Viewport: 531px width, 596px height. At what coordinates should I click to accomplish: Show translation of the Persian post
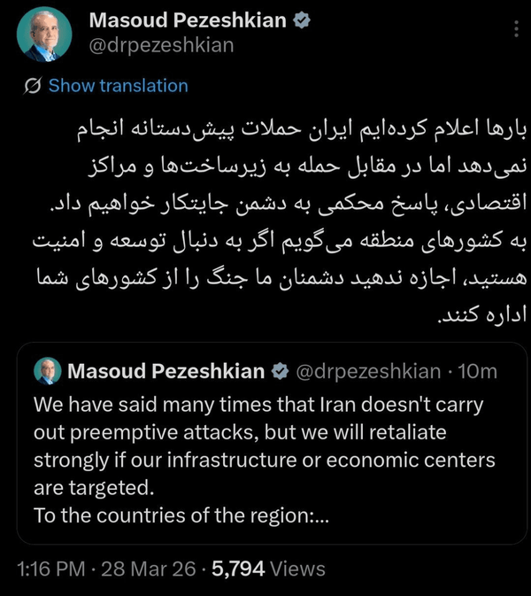pos(118,86)
